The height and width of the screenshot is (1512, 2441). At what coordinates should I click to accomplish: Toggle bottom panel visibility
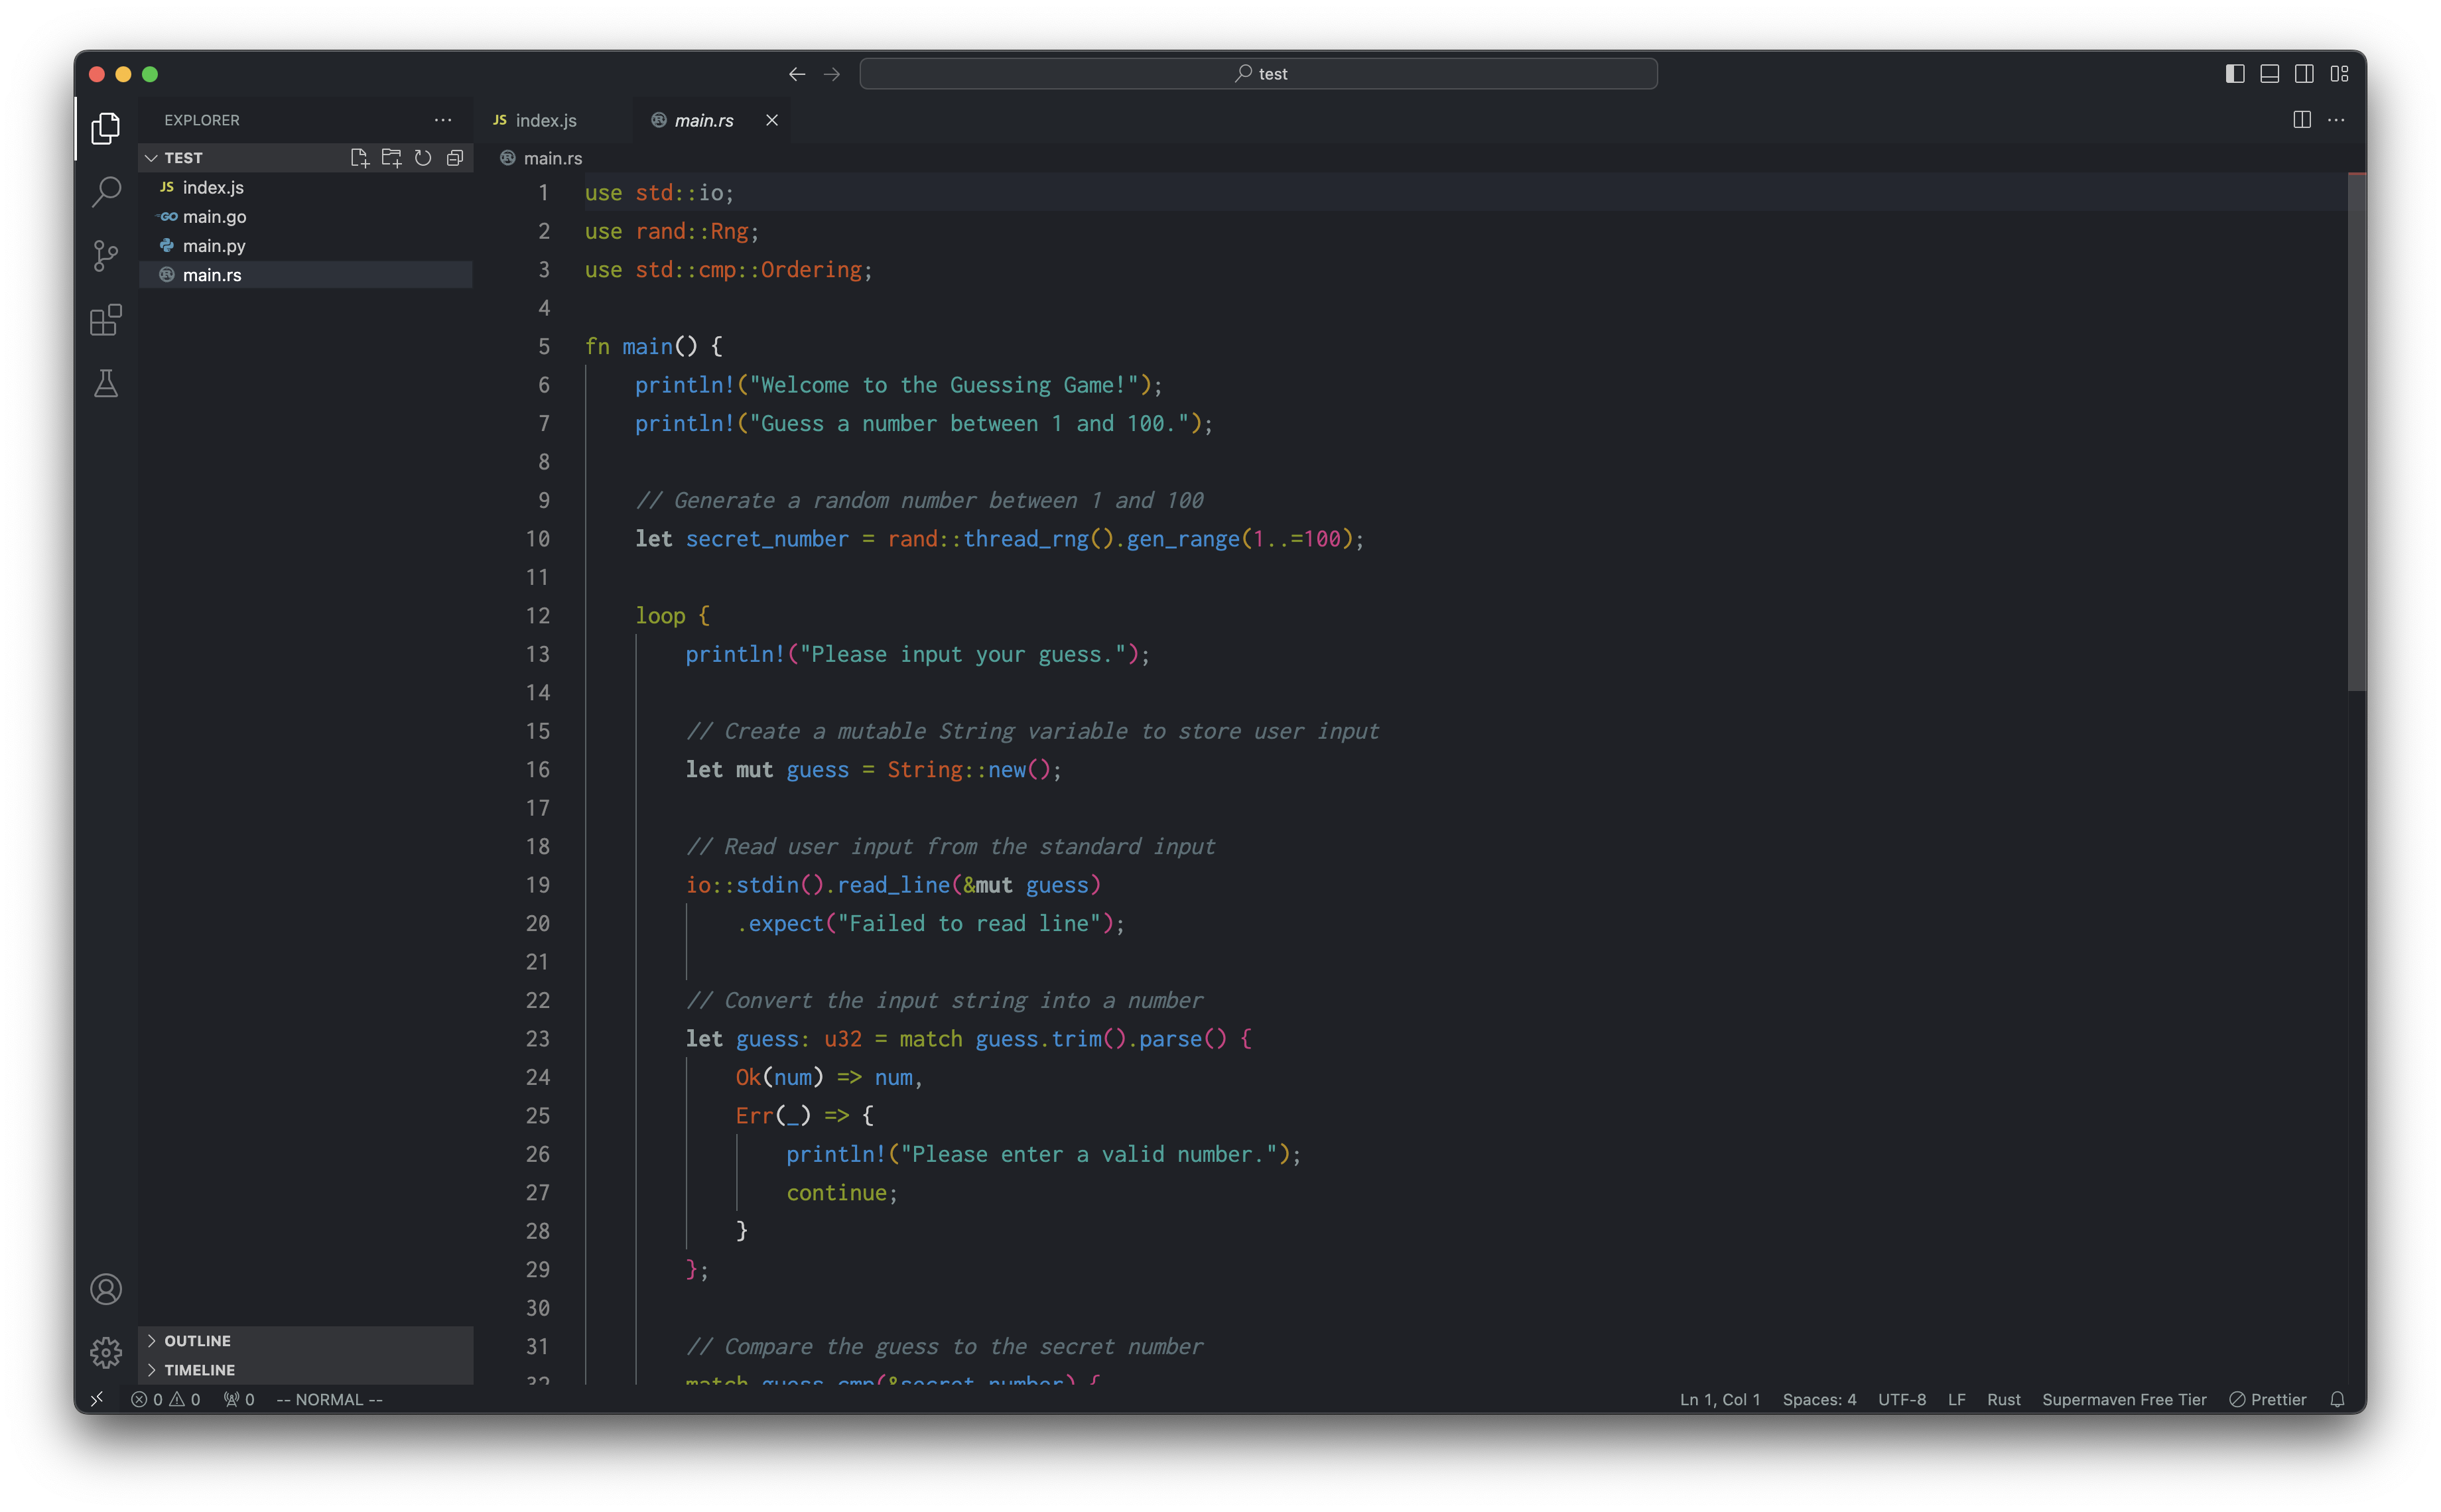(x=2270, y=74)
